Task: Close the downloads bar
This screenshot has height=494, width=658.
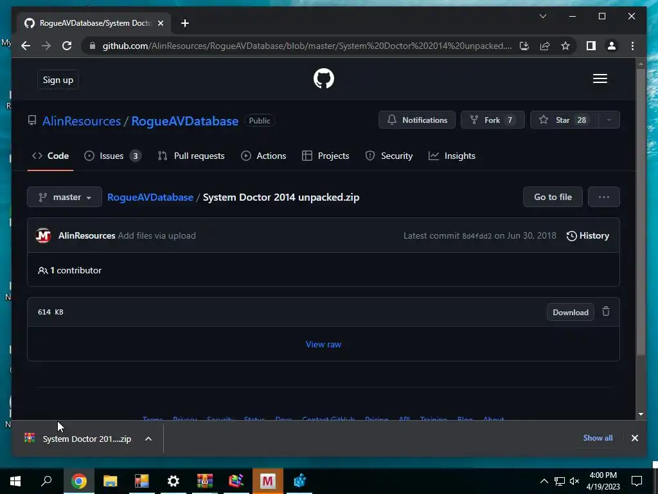Action: (x=634, y=438)
